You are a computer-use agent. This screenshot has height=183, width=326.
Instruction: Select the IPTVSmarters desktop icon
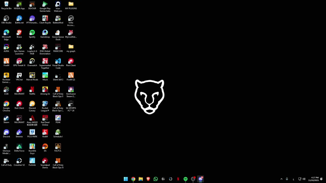click(x=32, y=20)
